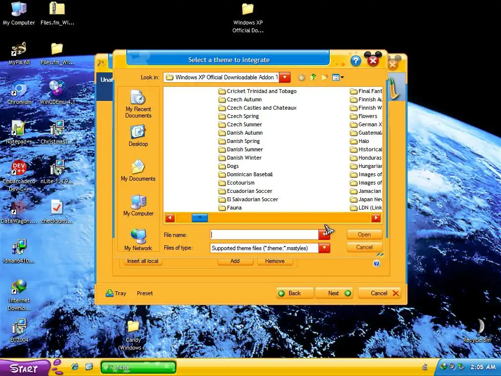The width and height of the screenshot is (501, 376).
Task: Select the Ecotourism folder
Action: tap(236, 183)
